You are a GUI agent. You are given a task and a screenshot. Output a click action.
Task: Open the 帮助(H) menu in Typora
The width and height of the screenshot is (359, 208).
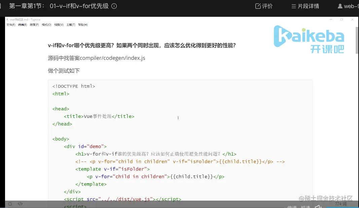pyautogui.click(x=83, y=25)
